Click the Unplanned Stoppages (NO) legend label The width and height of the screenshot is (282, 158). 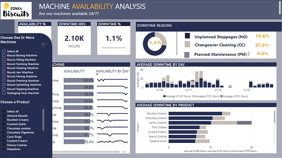coord(221,37)
